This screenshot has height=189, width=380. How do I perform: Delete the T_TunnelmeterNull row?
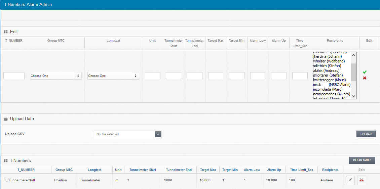[362, 180]
